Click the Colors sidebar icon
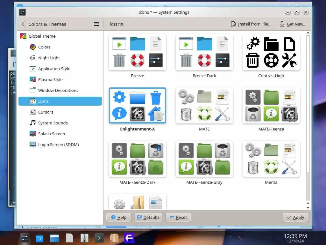This screenshot has height=245, width=326. [x=33, y=47]
